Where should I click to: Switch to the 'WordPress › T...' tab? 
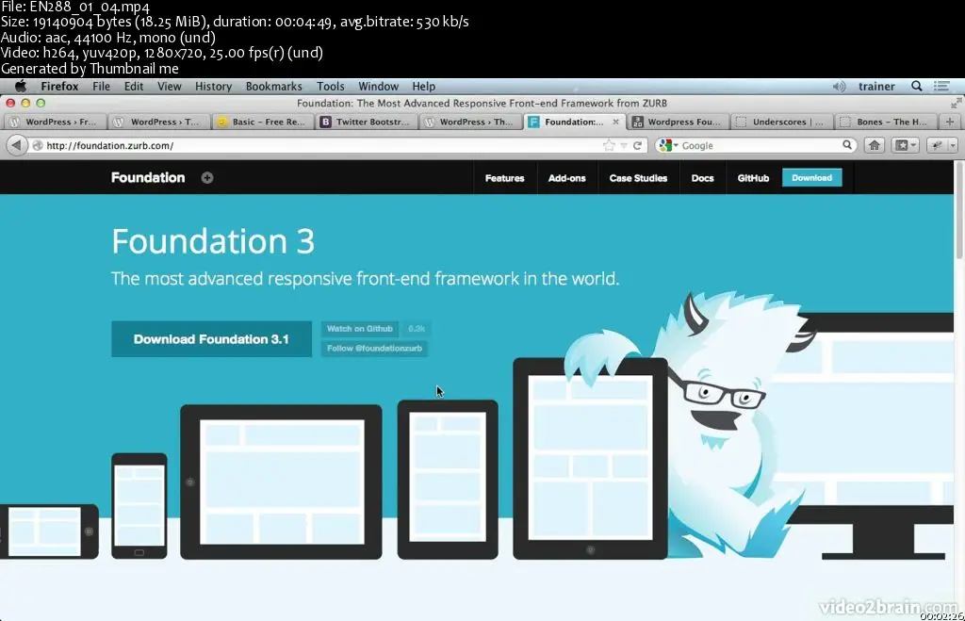click(x=158, y=122)
